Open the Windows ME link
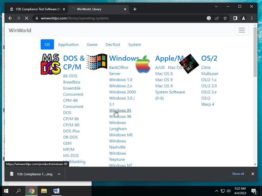Image resolution: width=262 pixels, height=196 pixels. pyautogui.click(x=121, y=135)
